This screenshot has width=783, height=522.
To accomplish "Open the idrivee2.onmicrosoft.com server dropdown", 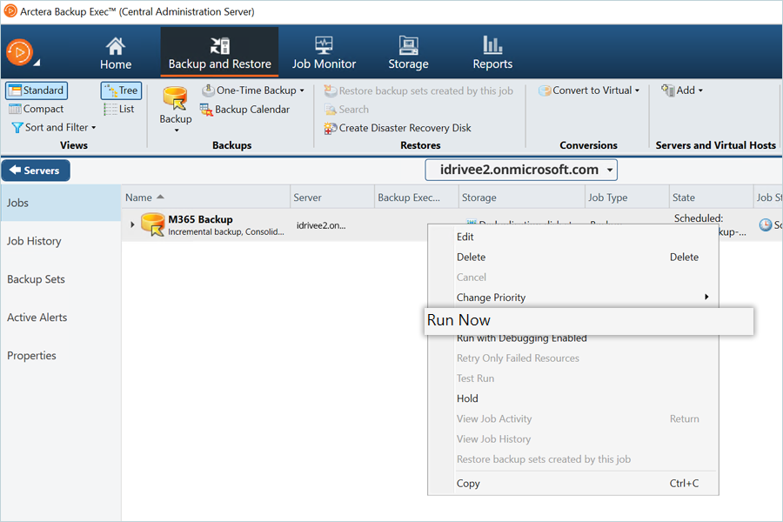I will coord(520,170).
